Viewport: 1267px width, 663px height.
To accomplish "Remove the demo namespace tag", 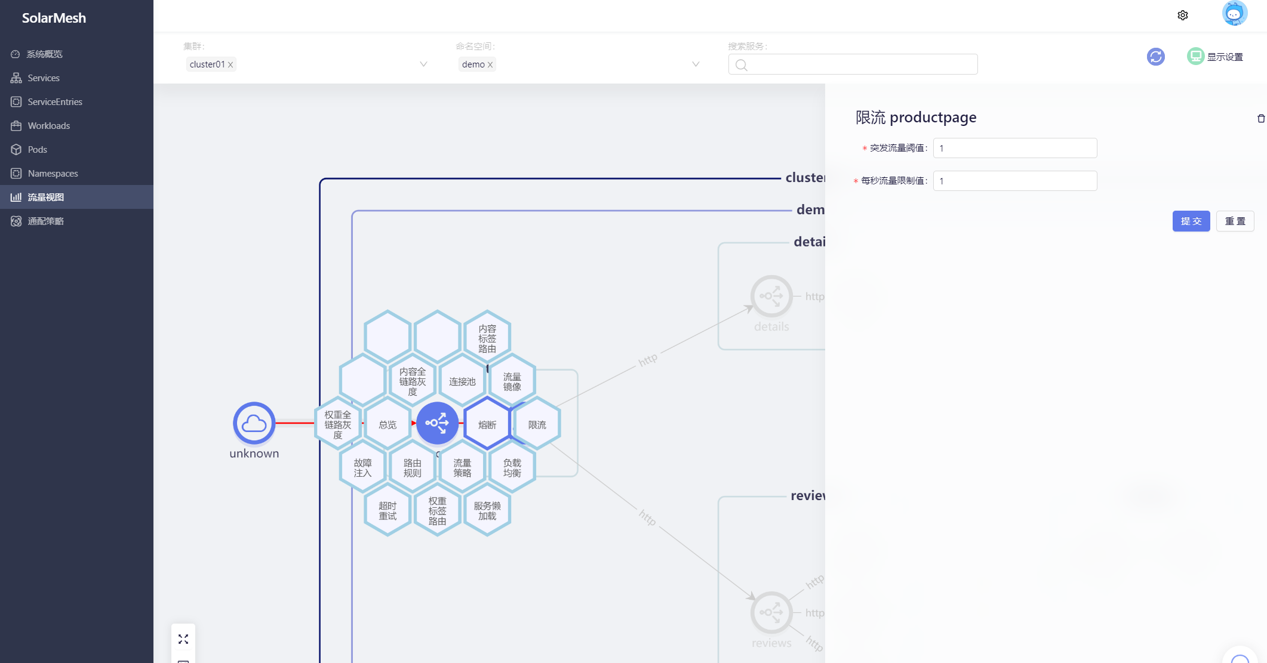I will coord(490,64).
